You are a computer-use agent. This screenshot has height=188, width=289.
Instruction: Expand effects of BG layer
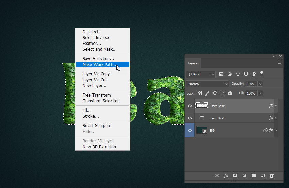coord(276,130)
